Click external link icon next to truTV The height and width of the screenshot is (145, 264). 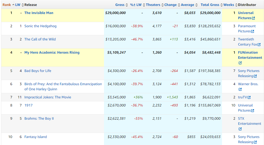249,97
